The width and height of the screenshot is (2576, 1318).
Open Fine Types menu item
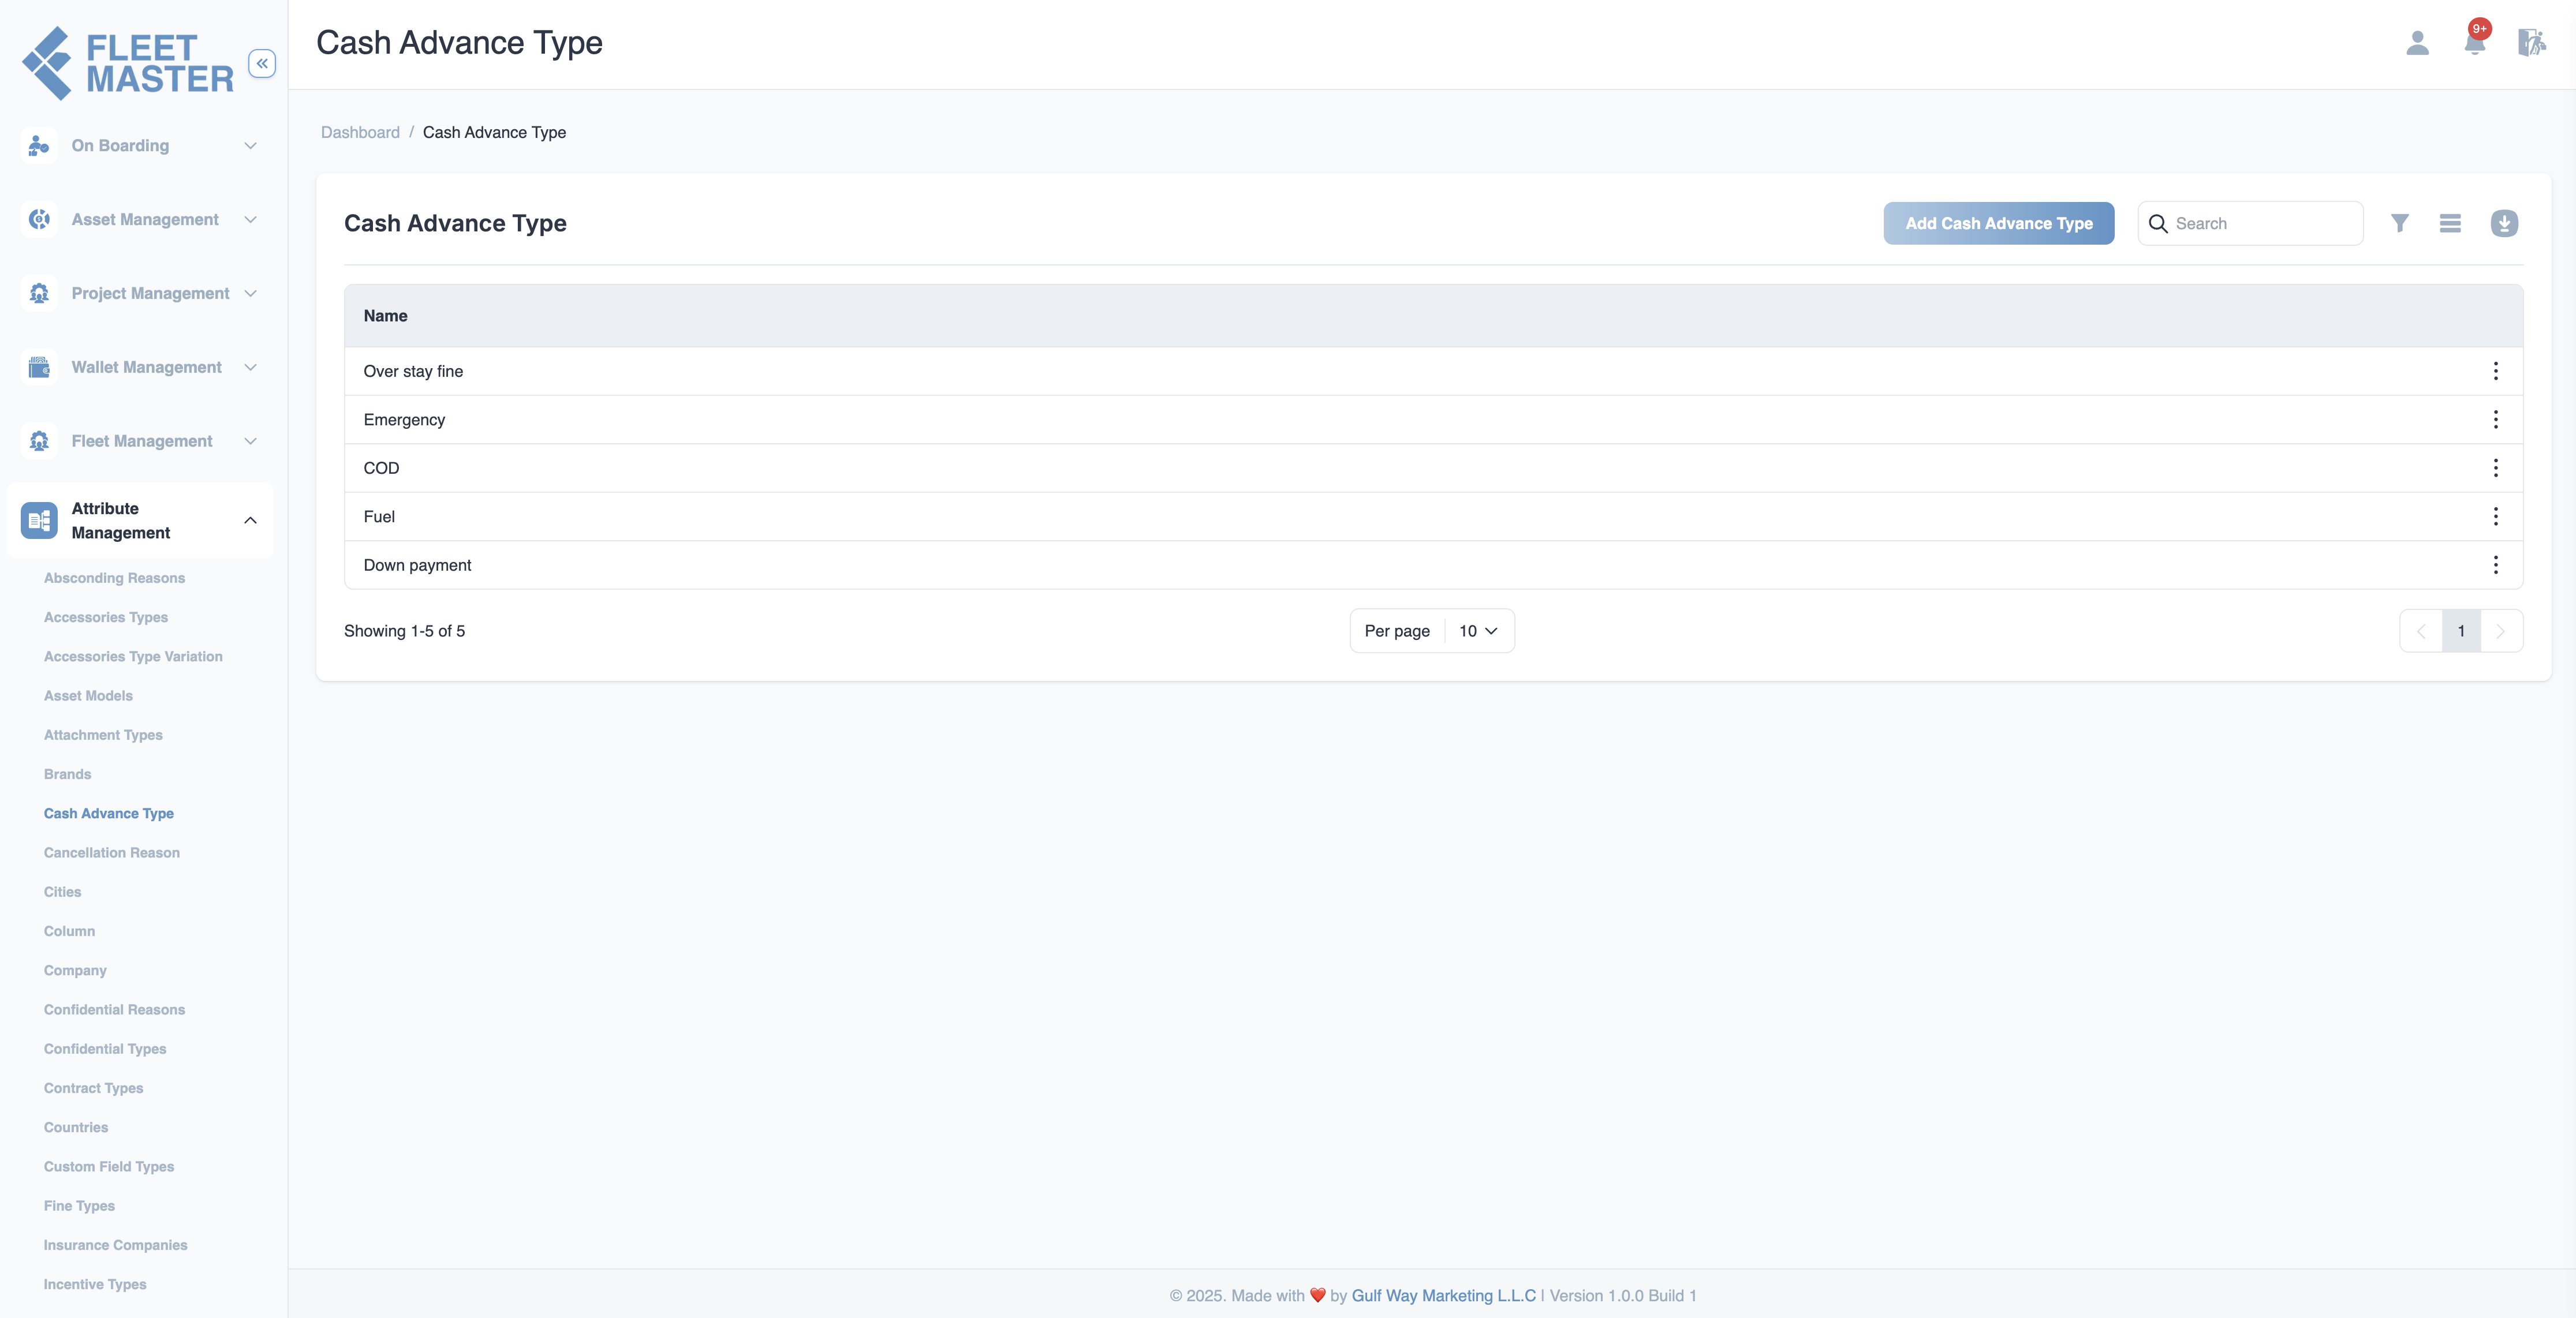coord(79,1205)
